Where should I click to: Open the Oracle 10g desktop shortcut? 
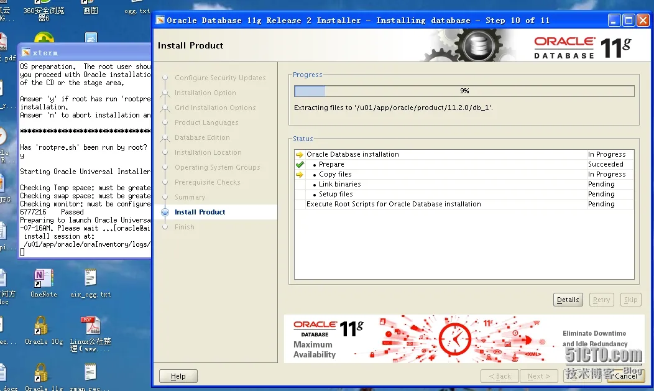[x=44, y=330]
